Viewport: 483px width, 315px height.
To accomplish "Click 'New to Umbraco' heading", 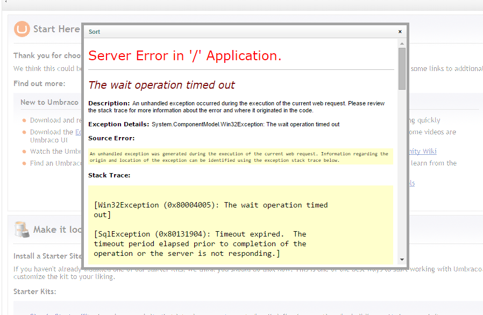I will pos(49,102).
